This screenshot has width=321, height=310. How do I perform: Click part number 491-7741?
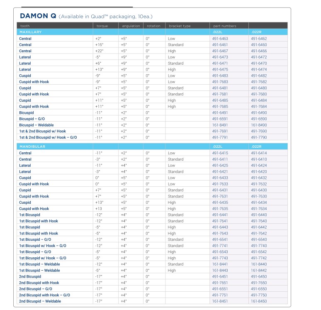coord(220,246)
